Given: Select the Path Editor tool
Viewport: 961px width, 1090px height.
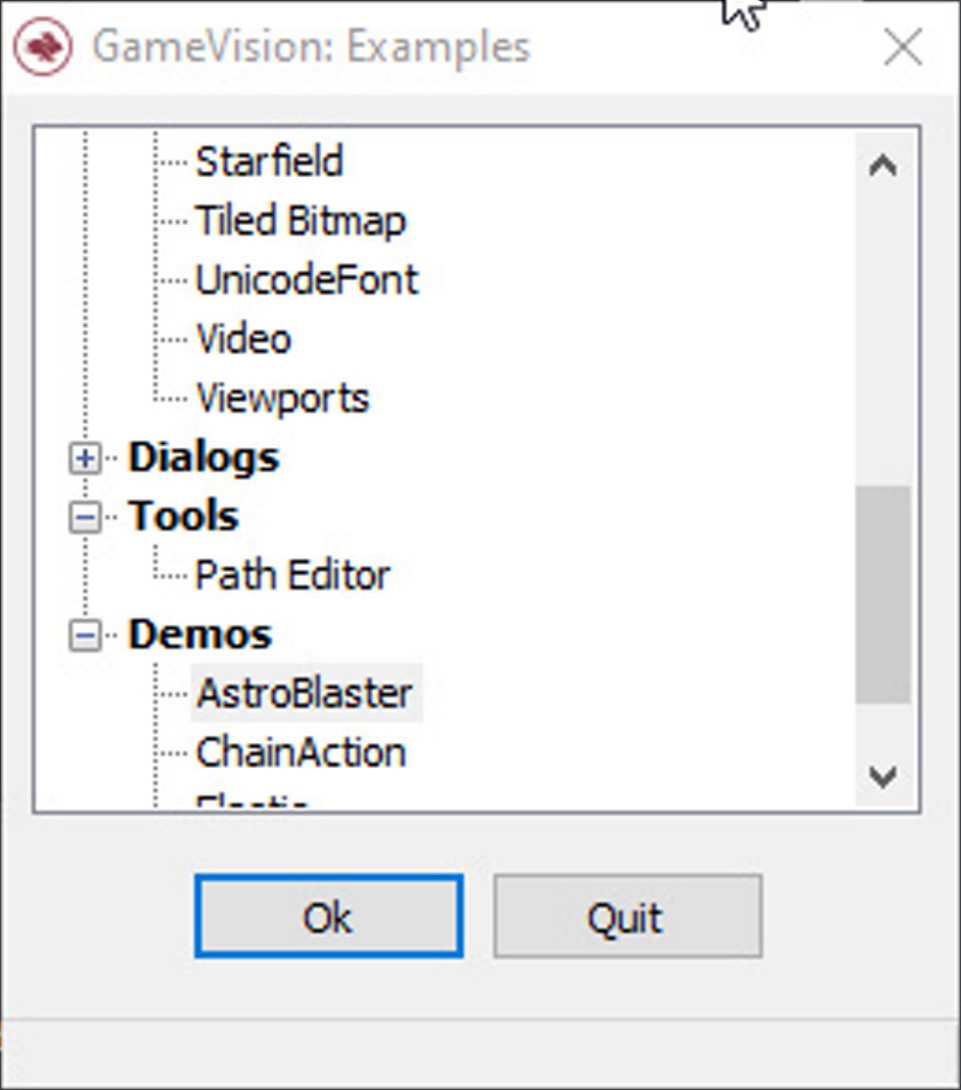Looking at the screenshot, I should tap(293, 576).
